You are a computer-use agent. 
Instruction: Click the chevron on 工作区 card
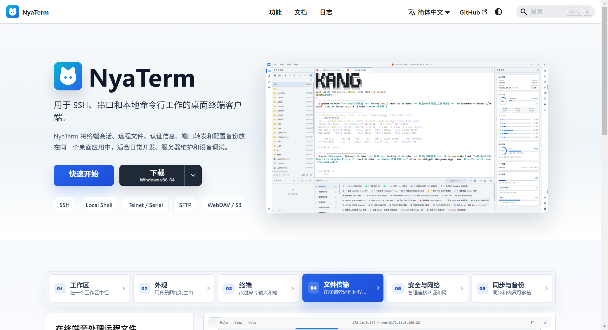coord(124,289)
